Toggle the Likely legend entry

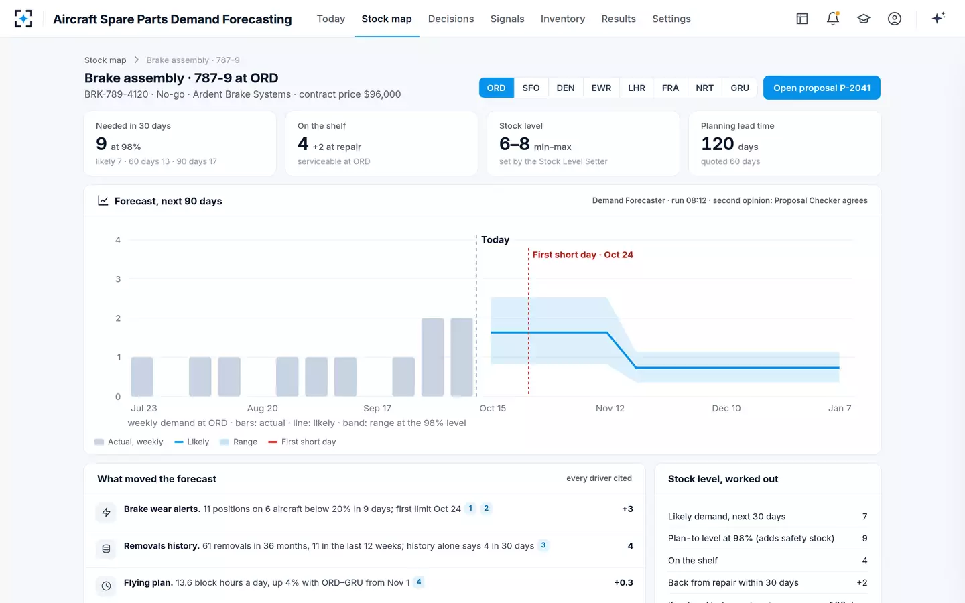192,442
